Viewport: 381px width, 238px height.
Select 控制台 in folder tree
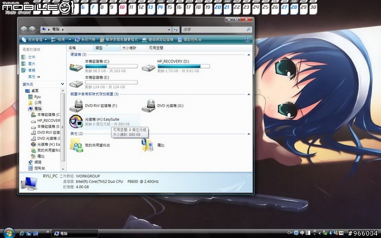36,168
